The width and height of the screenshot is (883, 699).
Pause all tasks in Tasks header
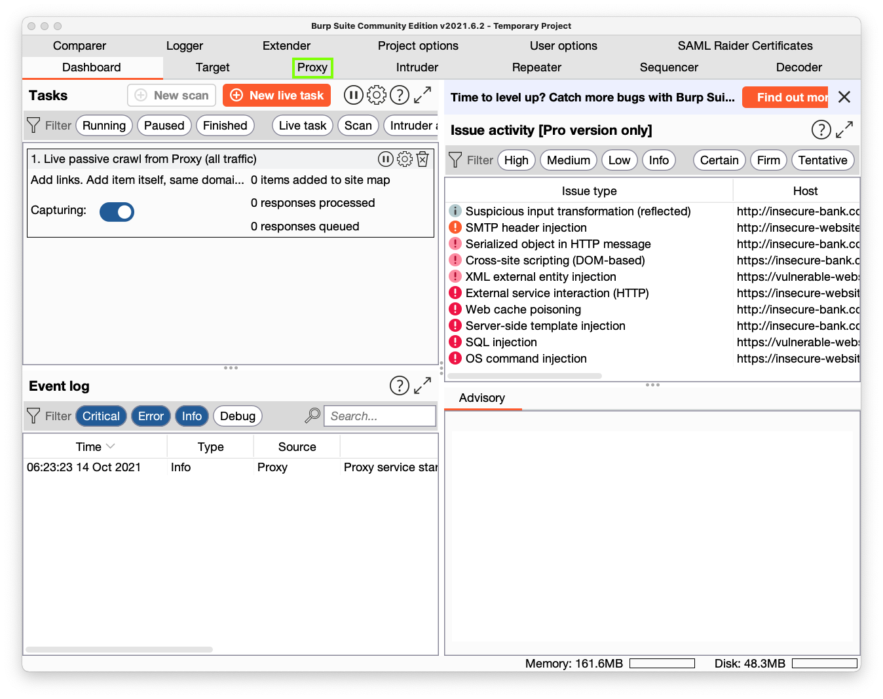coord(353,96)
